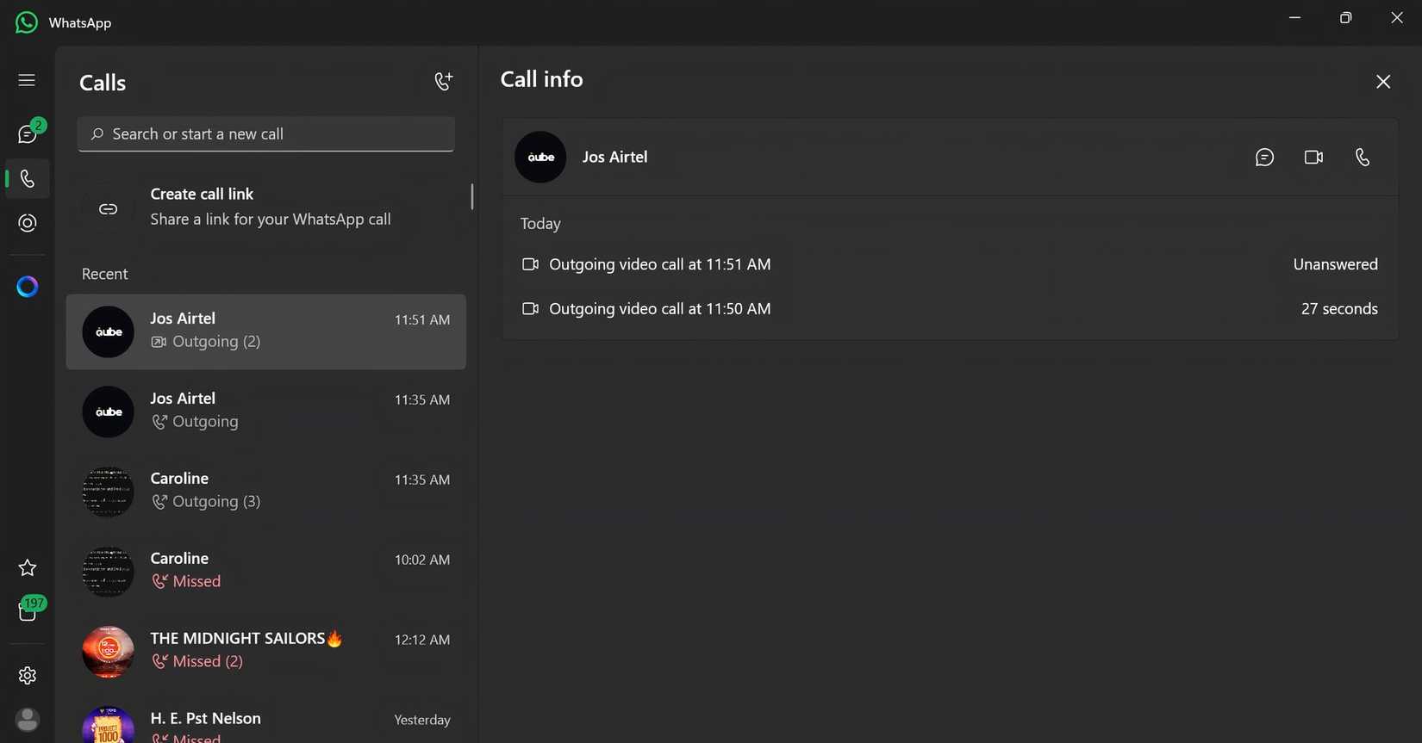
Task: Click Jos Airtel avatar in Call info
Action: pos(540,157)
